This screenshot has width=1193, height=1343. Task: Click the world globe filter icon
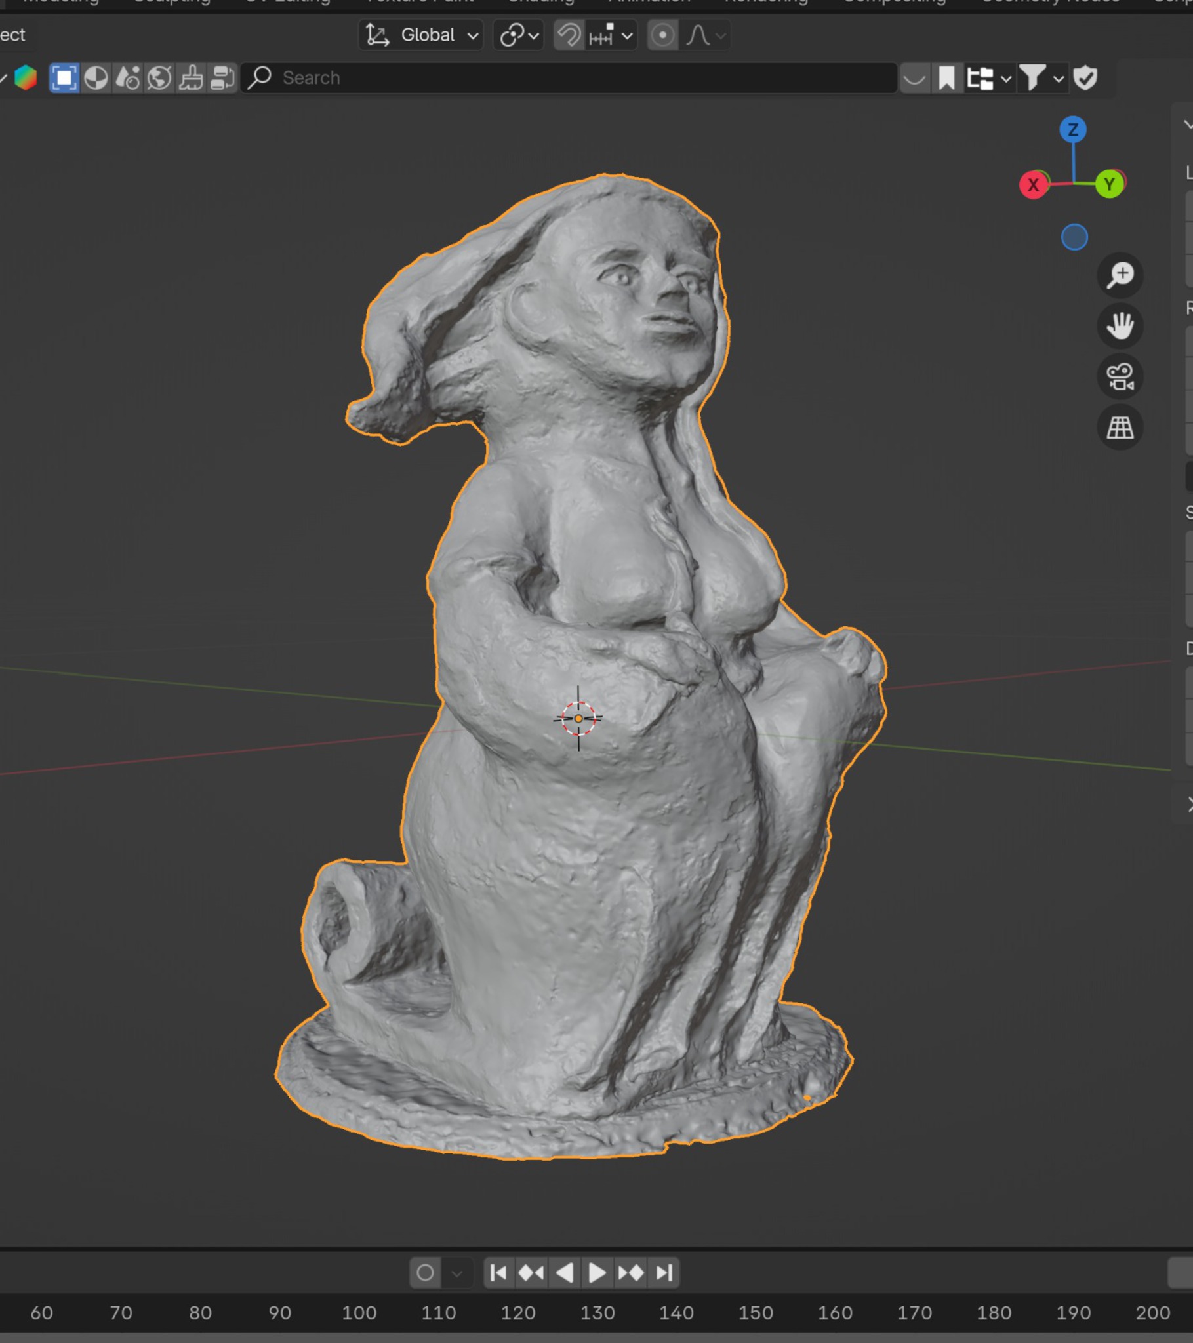click(159, 78)
